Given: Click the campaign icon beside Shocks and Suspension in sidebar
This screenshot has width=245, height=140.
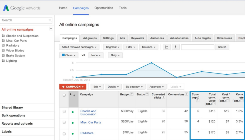Looking at the screenshot, I should (3, 36).
